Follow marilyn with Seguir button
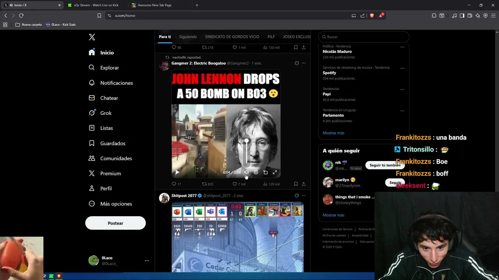 coord(395,182)
